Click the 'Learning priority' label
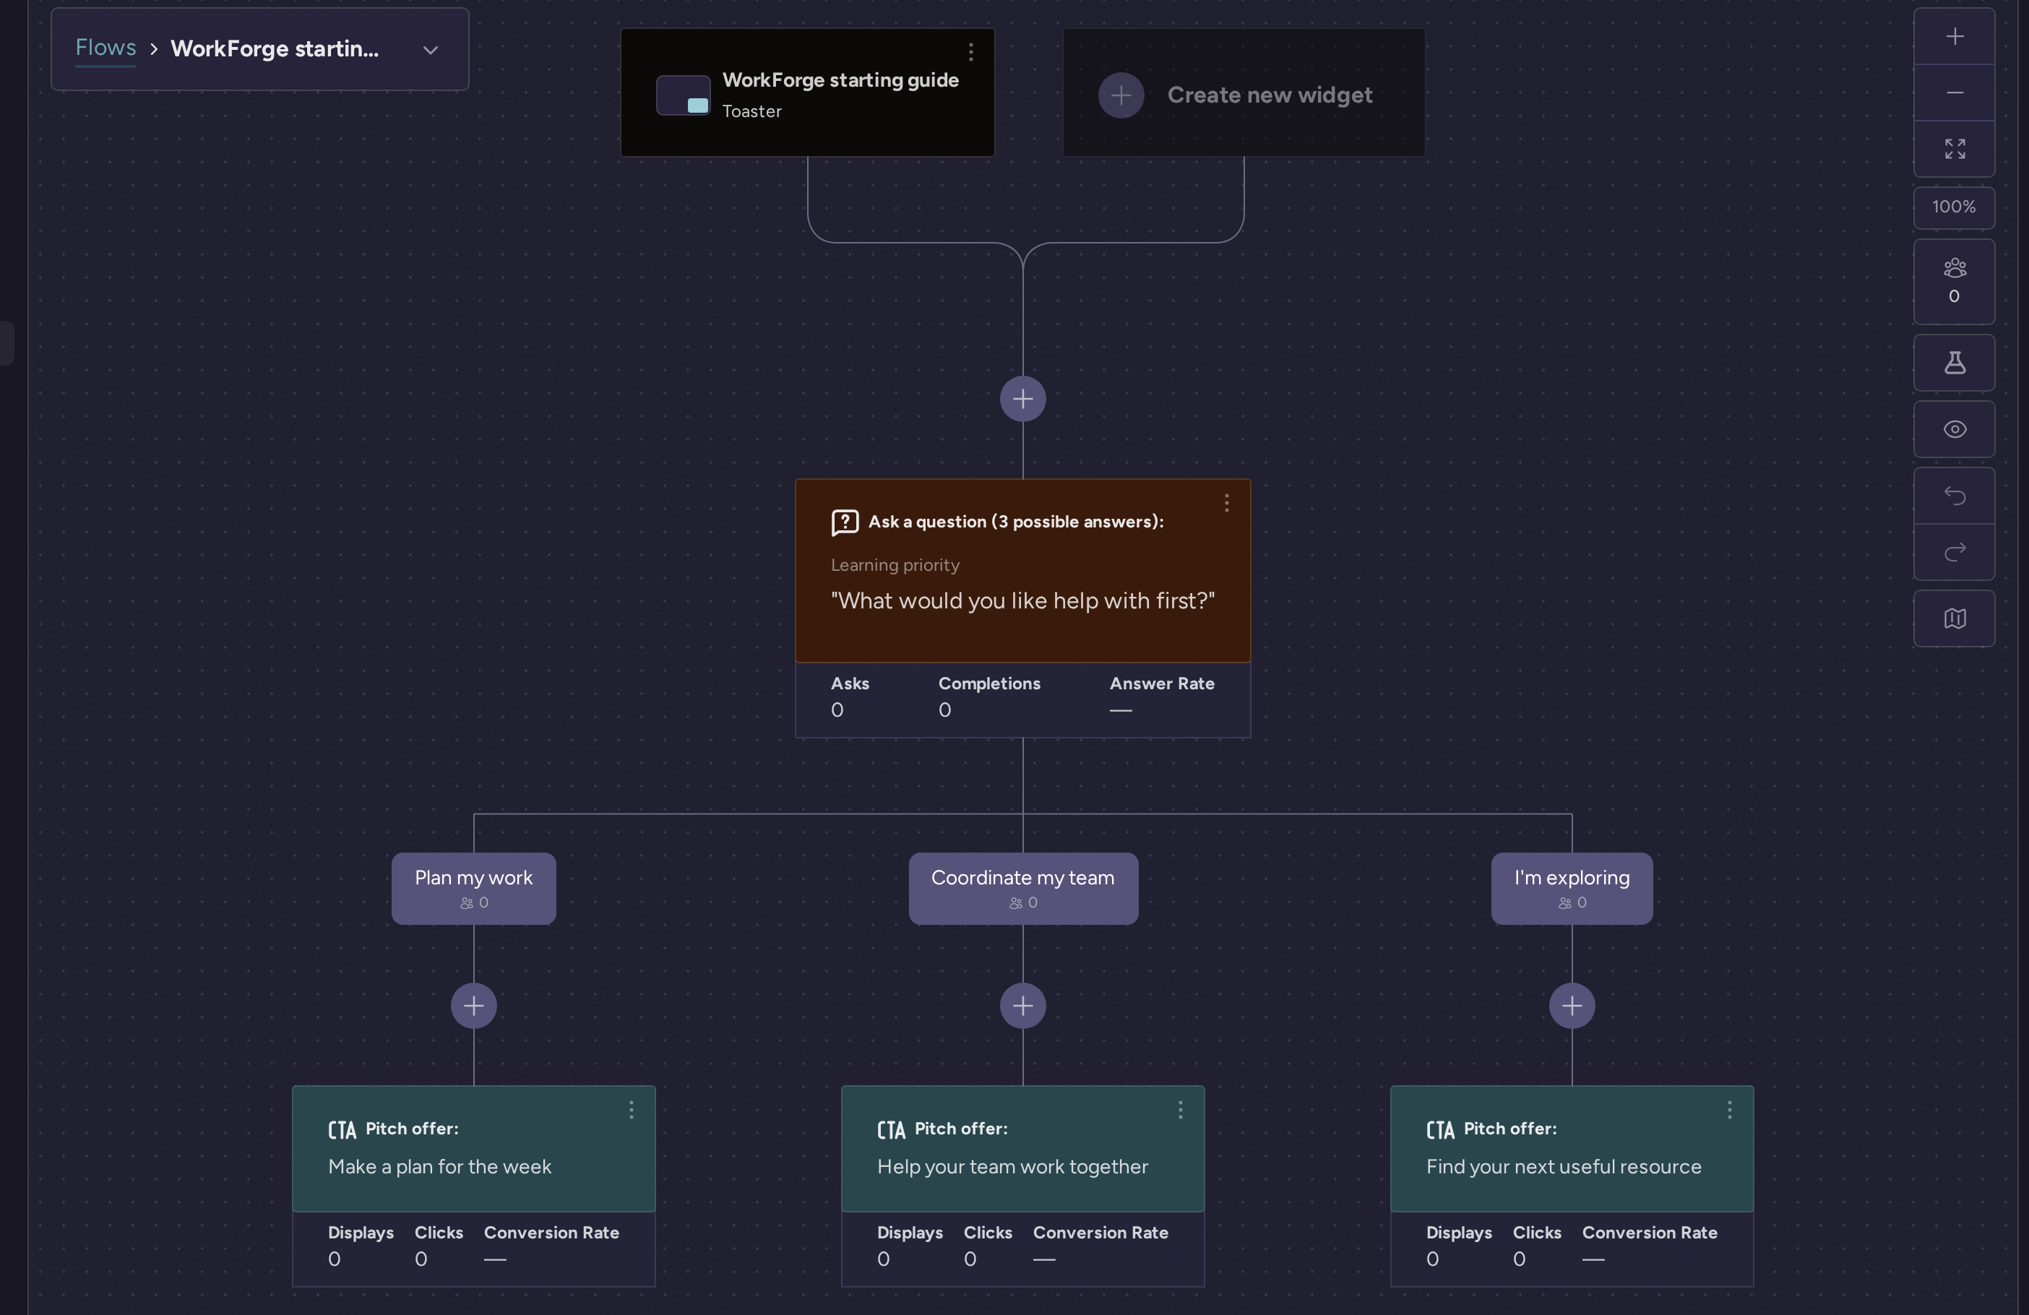 coord(895,565)
